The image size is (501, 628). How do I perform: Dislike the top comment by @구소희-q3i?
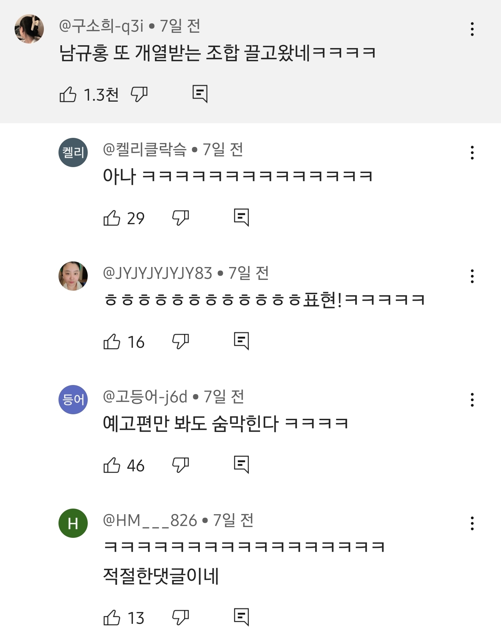point(139,94)
